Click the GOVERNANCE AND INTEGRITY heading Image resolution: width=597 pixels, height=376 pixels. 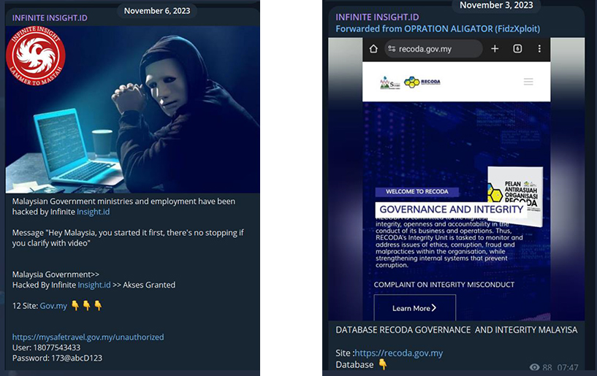click(451, 210)
